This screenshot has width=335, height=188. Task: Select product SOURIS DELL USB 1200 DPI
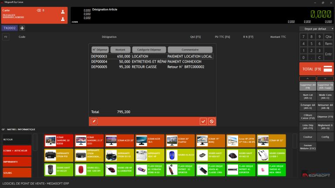coord(89,170)
